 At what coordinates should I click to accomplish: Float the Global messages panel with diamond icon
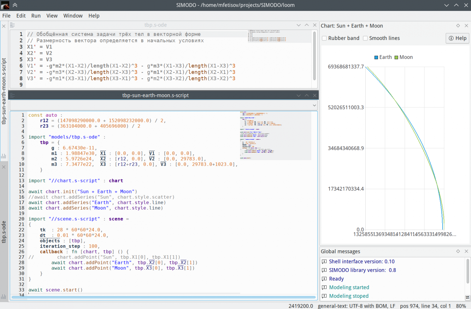458,251
